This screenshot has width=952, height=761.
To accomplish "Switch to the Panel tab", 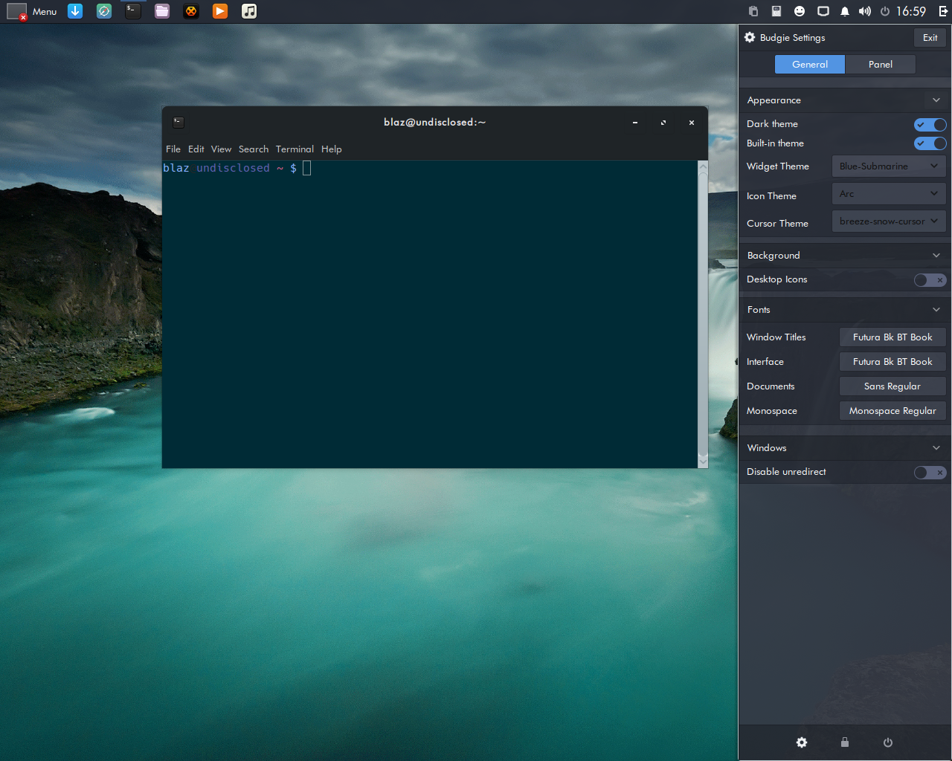I will click(x=881, y=64).
